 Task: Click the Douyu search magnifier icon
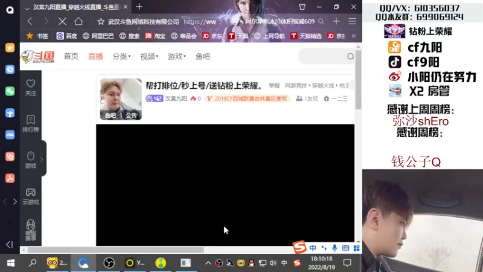click(350, 56)
